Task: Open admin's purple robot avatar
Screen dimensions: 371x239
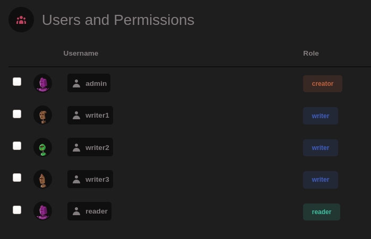Action: (x=43, y=83)
